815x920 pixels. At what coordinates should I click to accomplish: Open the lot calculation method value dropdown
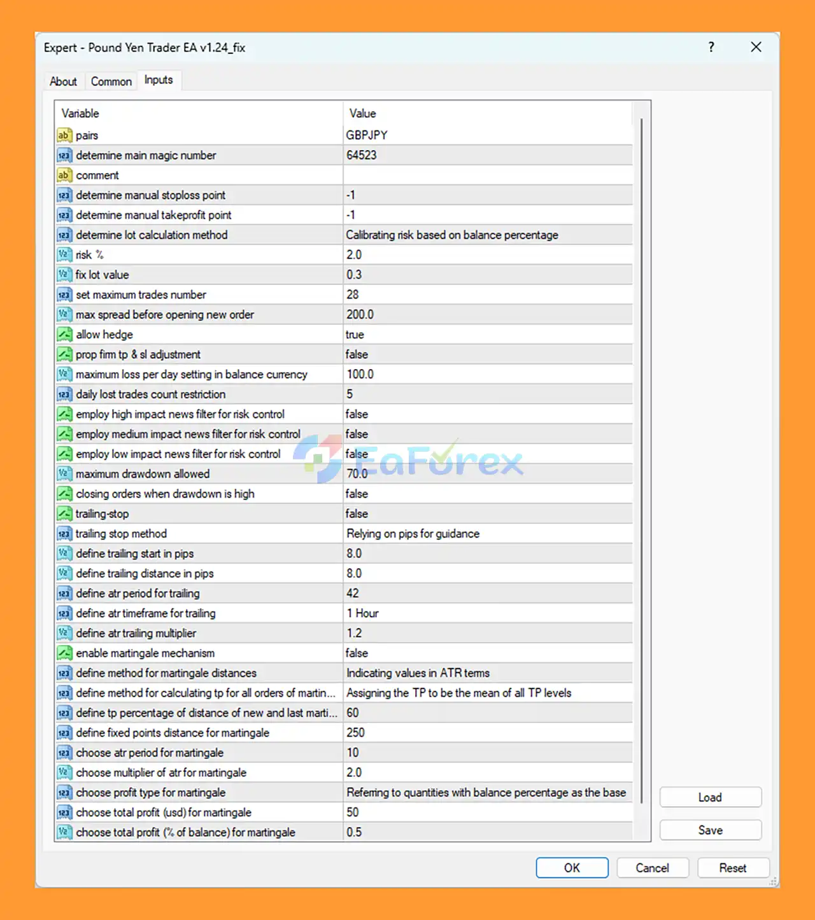pyautogui.click(x=487, y=235)
